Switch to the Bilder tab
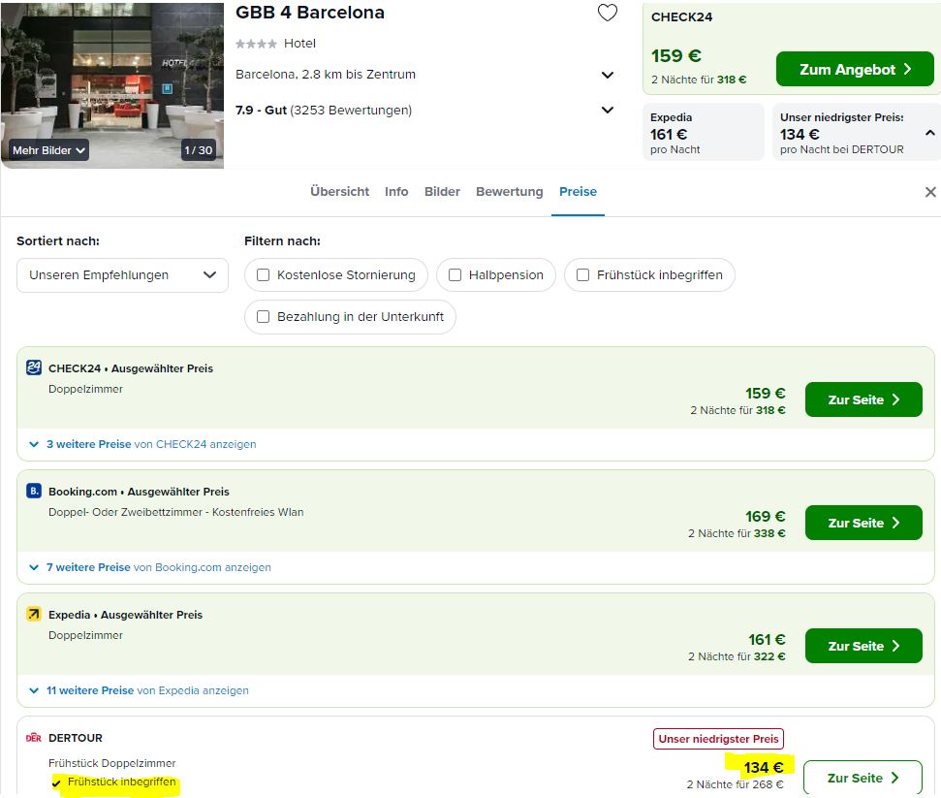The width and height of the screenshot is (941, 798). coord(442,192)
